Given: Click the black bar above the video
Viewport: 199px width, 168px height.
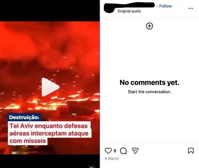Looking at the screenshot, I should click(x=50, y=11).
